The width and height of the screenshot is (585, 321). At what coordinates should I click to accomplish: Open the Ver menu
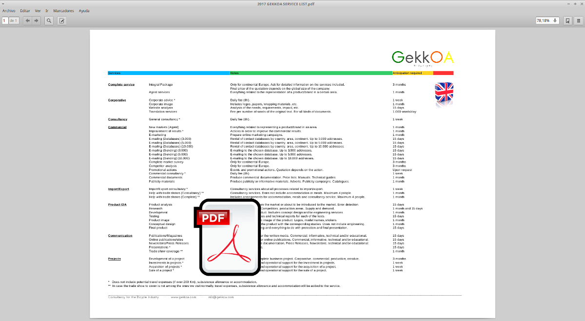[x=38, y=10]
